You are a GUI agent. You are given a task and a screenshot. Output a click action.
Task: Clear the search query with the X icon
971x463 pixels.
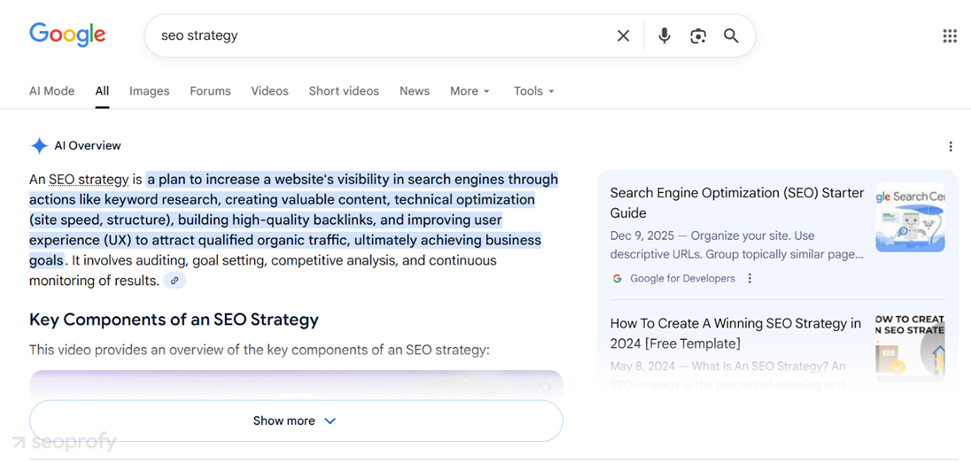coord(623,36)
